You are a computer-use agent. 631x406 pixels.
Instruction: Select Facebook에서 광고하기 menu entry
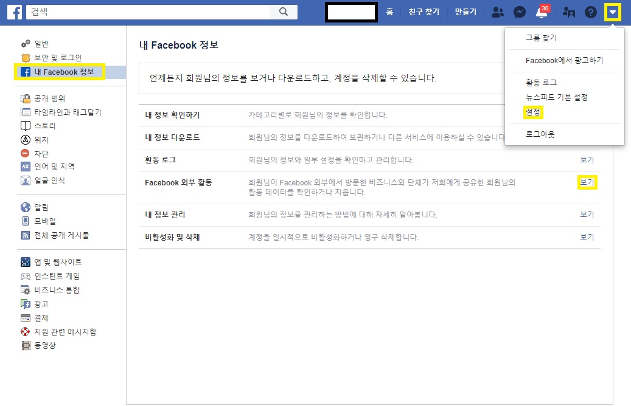coord(564,60)
